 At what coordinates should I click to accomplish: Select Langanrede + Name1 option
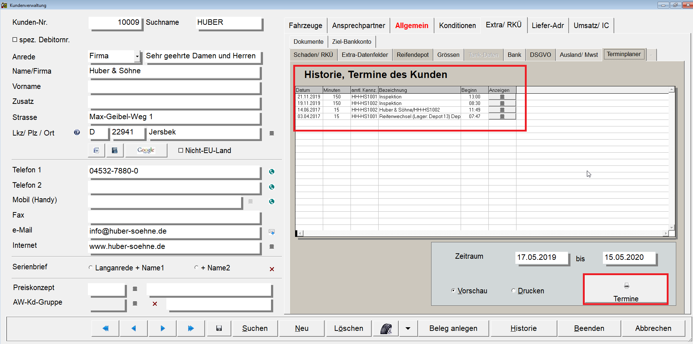pyautogui.click(x=90, y=267)
